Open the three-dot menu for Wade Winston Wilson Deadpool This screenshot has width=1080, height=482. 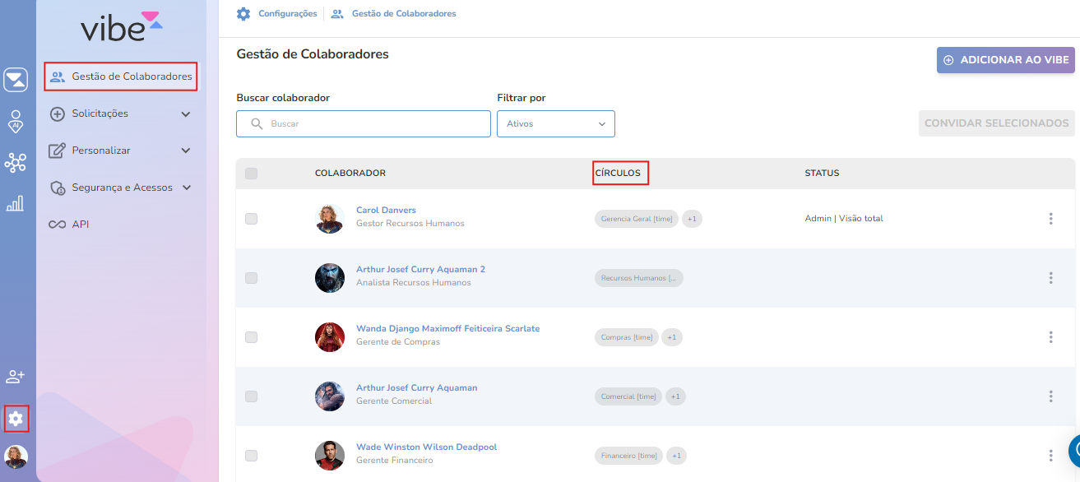(x=1050, y=456)
